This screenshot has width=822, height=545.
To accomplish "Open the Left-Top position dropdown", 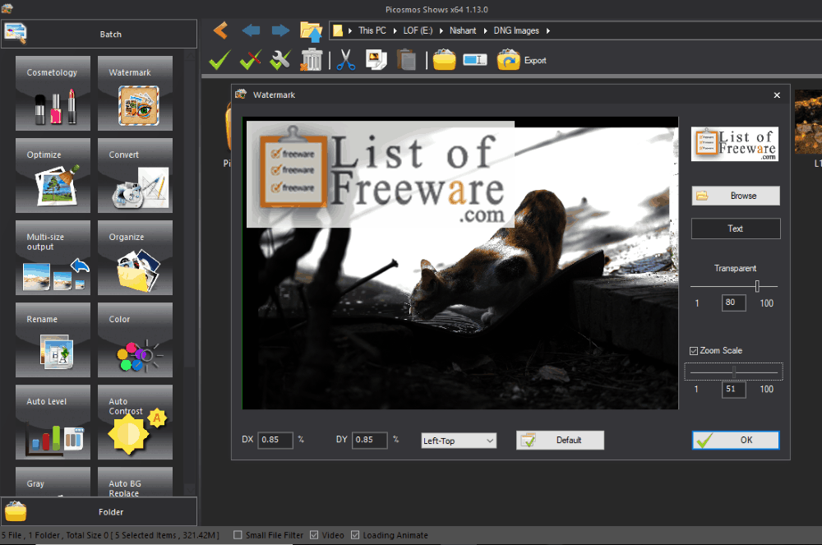I will click(458, 441).
